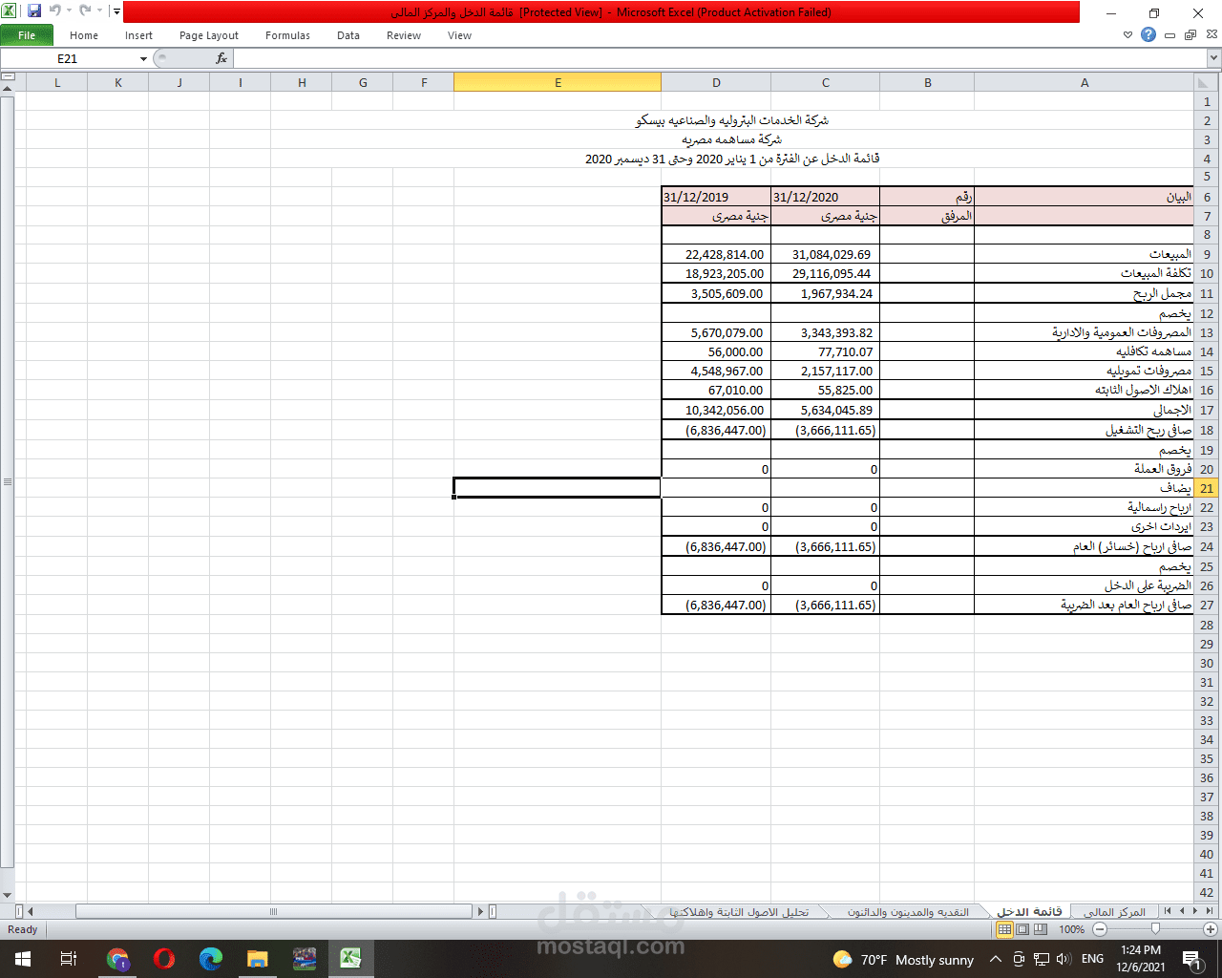The height and width of the screenshot is (978, 1222).
Task: Expand the formula bar with right arrow
Action: (1214, 58)
